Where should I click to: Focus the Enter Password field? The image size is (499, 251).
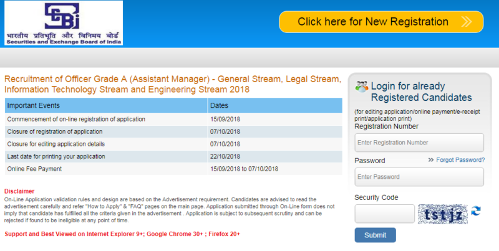tap(419, 177)
